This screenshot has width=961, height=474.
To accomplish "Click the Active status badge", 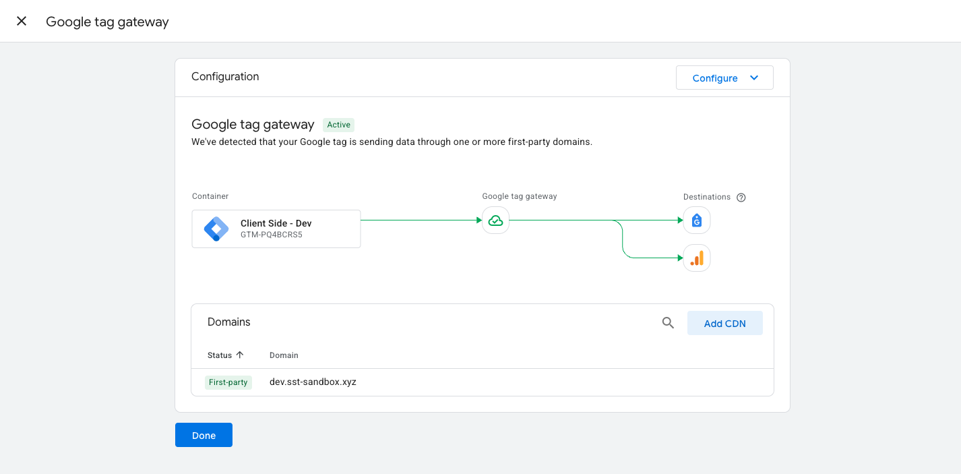I will (x=339, y=125).
